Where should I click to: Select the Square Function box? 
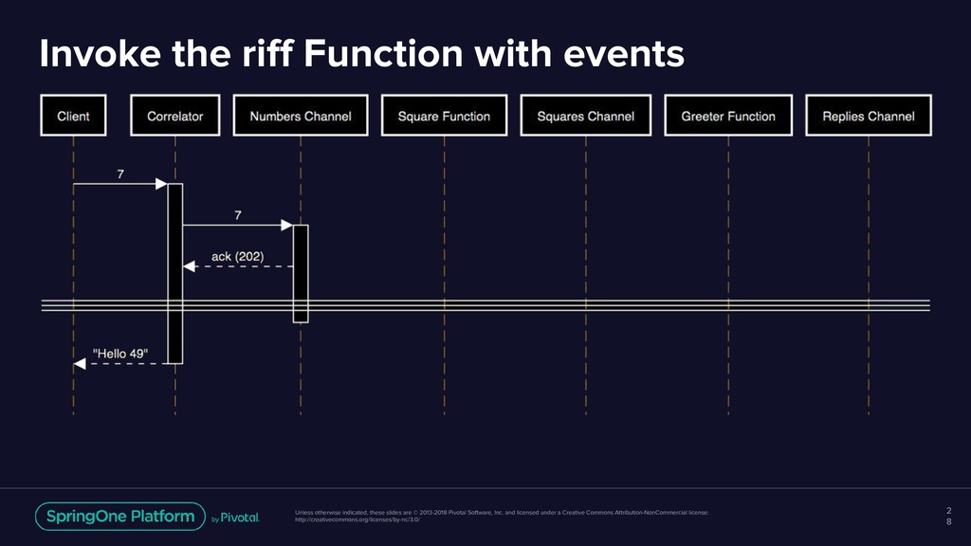444,115
